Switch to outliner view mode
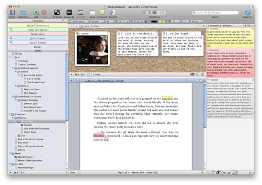This screenshot has height=185, width=262. [161, 12]
